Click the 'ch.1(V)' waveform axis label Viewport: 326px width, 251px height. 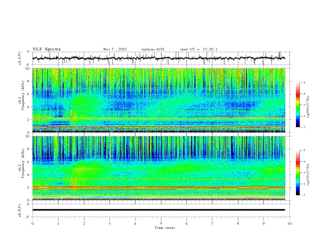click(20, 58)
